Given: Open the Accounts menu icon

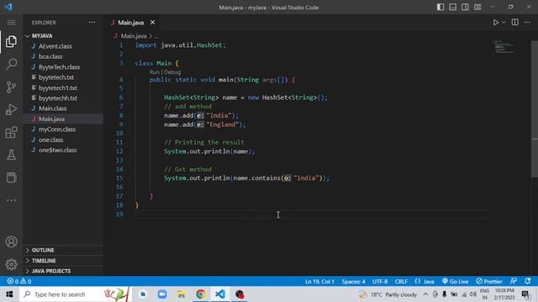Looking at the screenshot, I should point(11,242).
